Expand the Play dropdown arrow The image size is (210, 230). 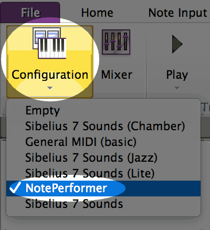pos(177,88)
